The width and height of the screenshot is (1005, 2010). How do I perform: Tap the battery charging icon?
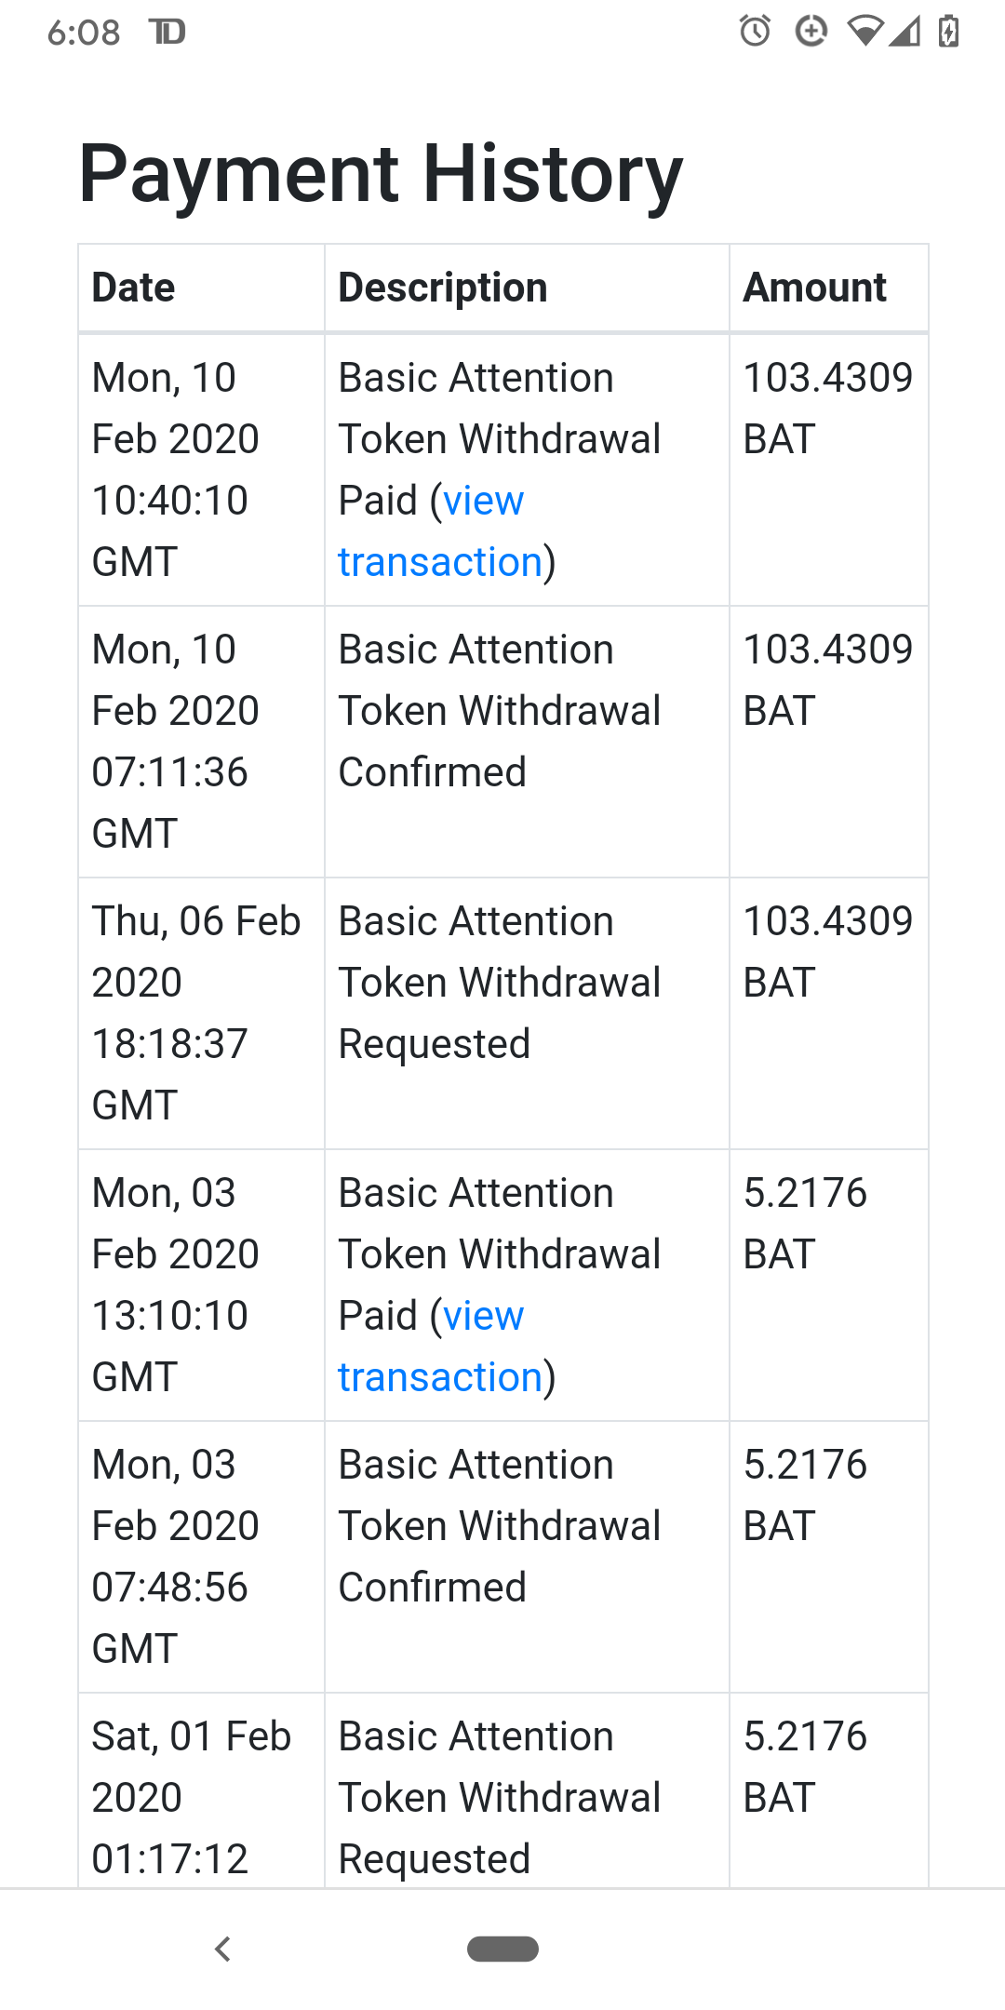[x=948, y=32]
